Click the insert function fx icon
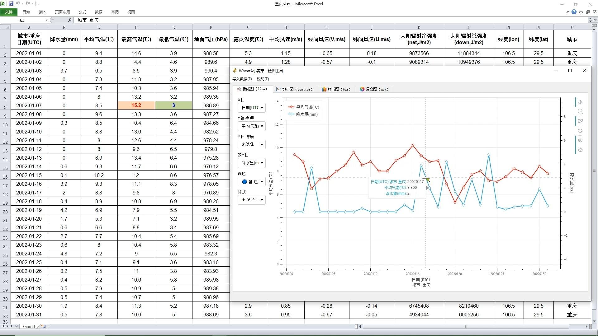Viewport: 598px width, 336px height. 70,20
